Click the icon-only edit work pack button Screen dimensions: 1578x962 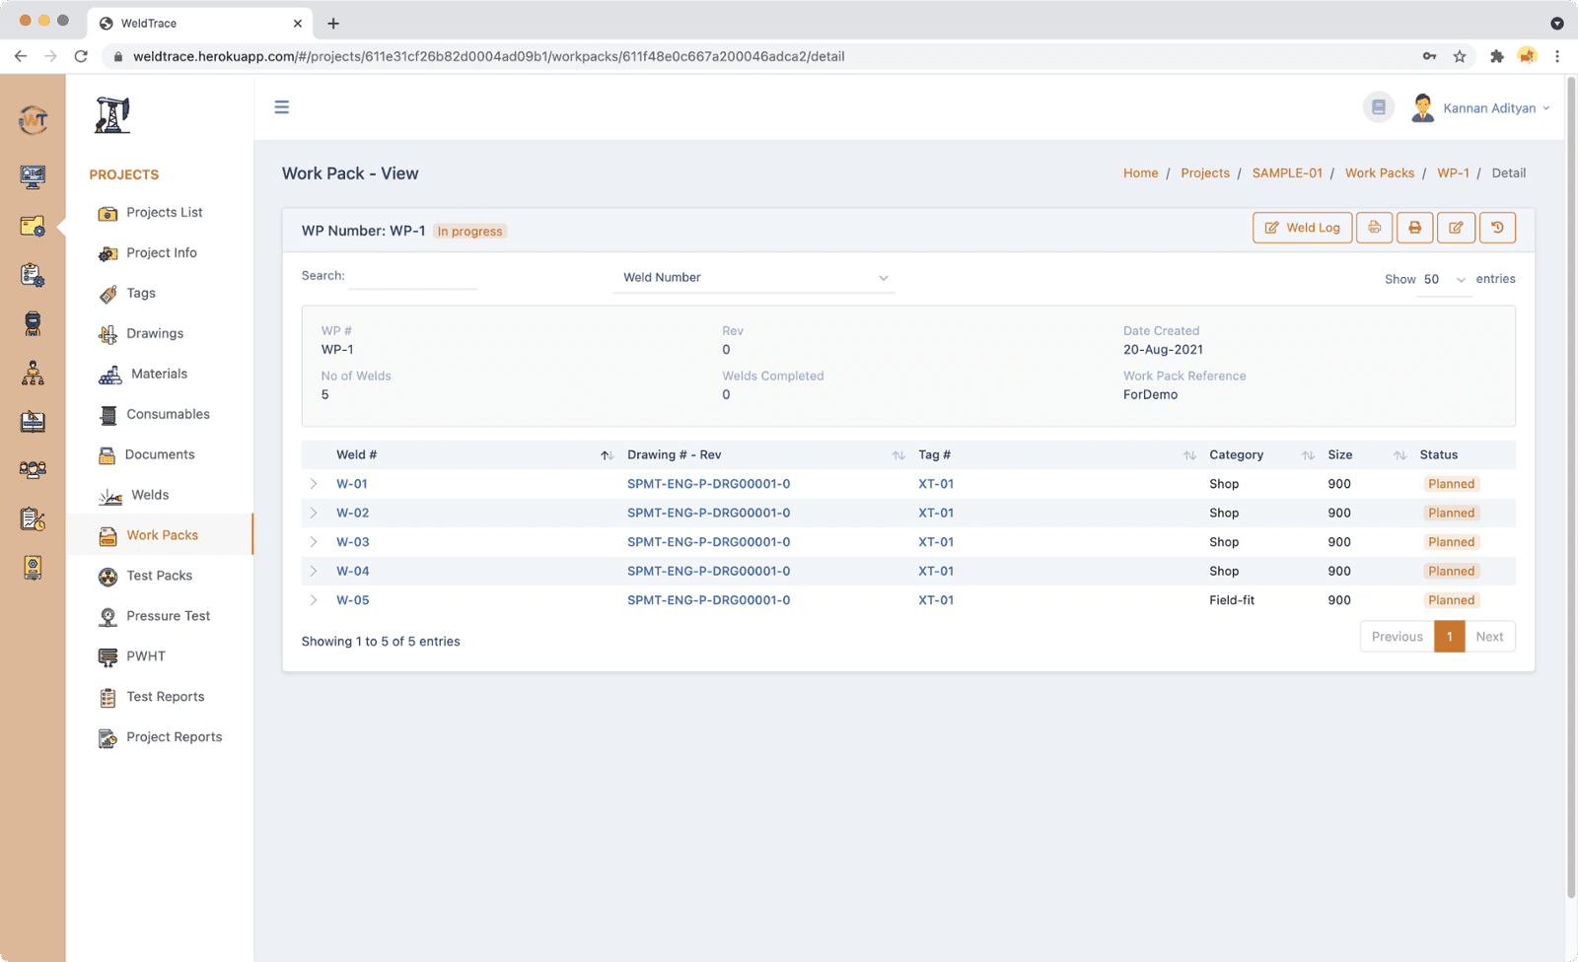point(1456,228)
